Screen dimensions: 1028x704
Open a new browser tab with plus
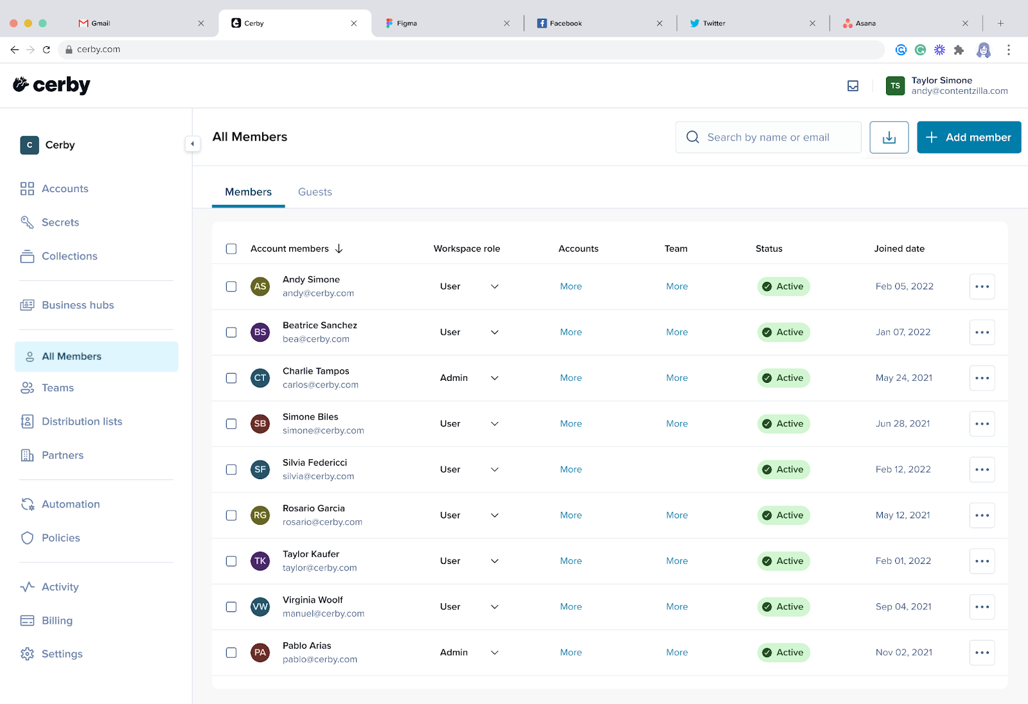click(x=1000, y=23)
